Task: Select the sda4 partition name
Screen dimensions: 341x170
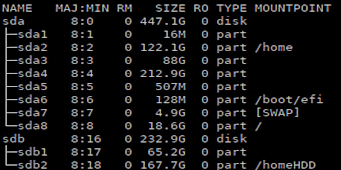Action: coord(32,74)
